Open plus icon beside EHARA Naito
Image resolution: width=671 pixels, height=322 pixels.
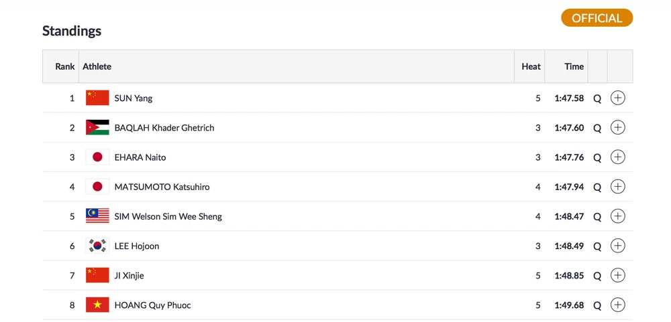click(617, 157)
